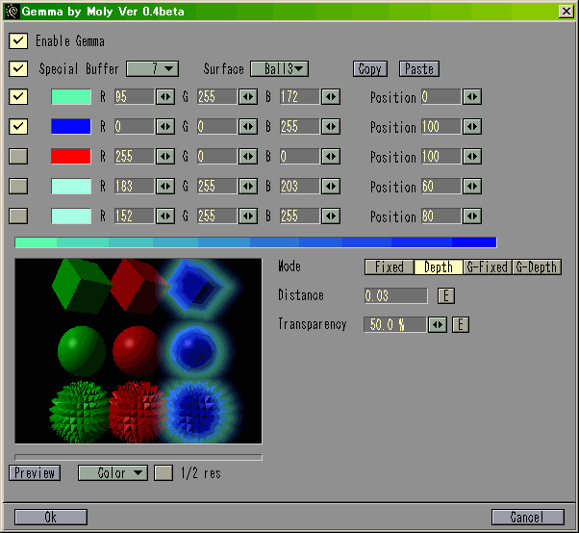This screenshot has height=533, width=579.
Task: Click G slider arrows in the R 183 row
Action: tap(248, 186)
